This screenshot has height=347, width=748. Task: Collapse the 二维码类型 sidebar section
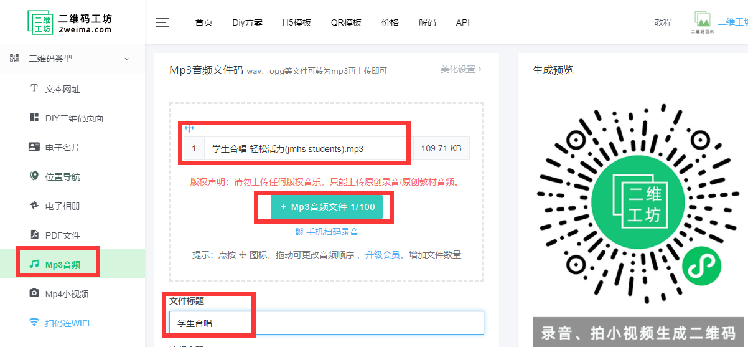pos(126,59)
